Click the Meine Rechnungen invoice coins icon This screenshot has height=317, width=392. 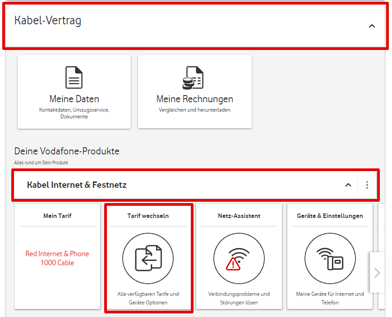coord(193,77)
